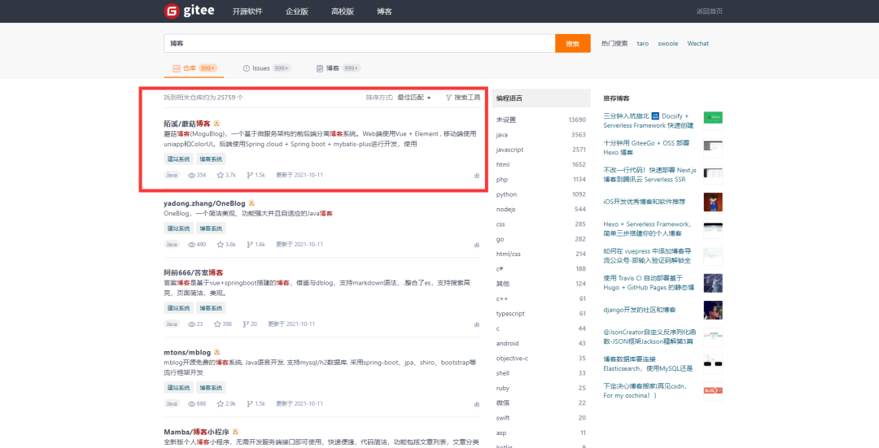Click the Gitee logo
Screen dimensions: 879x448
click(189, 11)
